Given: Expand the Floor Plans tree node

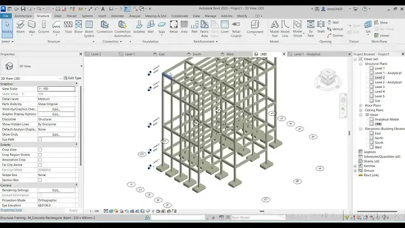Looking at the screenshot, I should click(361, 106).
